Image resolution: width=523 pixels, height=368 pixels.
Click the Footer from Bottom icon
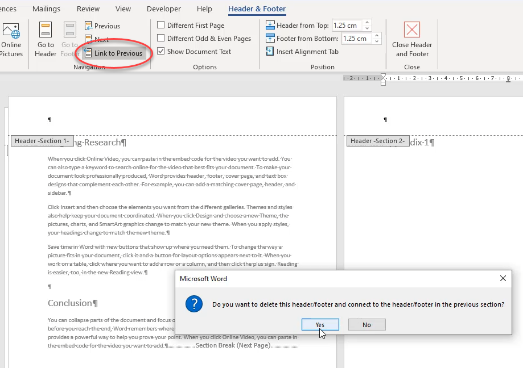tap(270, 38)
